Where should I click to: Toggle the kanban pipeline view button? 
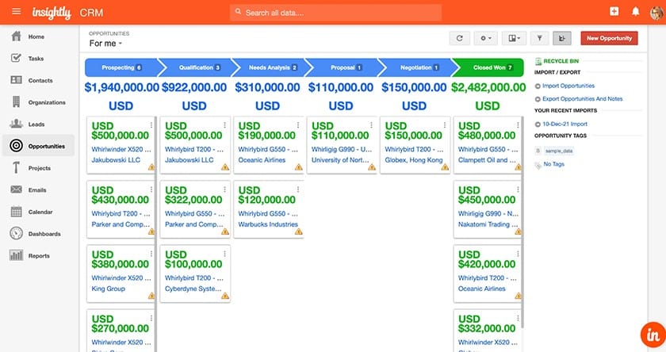(562, 38)
